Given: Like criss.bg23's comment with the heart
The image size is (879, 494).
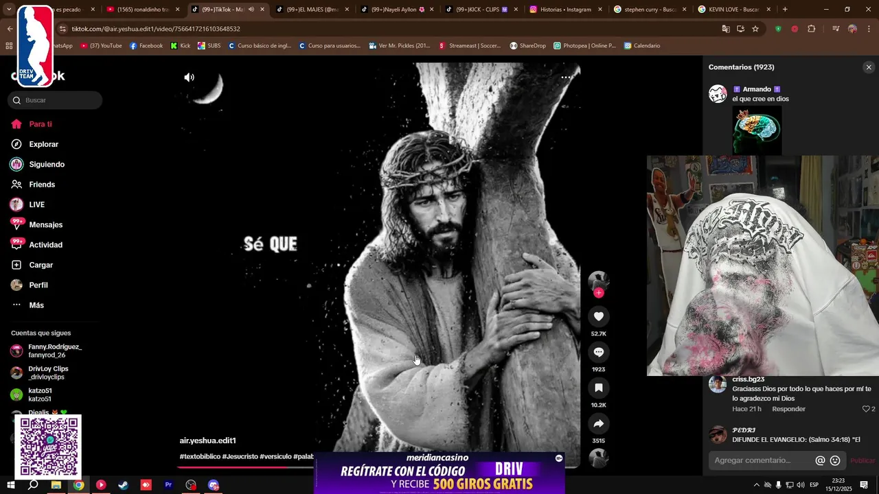Looking at the screenshot, I should point(866,409).
